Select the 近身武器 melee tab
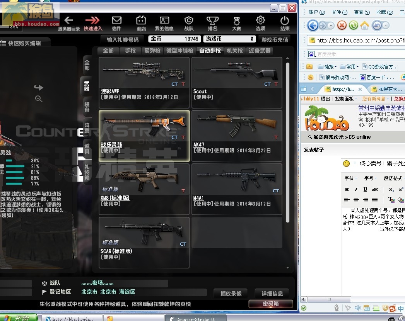The image size is (405, 321). (x=260, y=51)
